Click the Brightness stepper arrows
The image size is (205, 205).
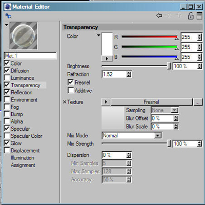199,66
